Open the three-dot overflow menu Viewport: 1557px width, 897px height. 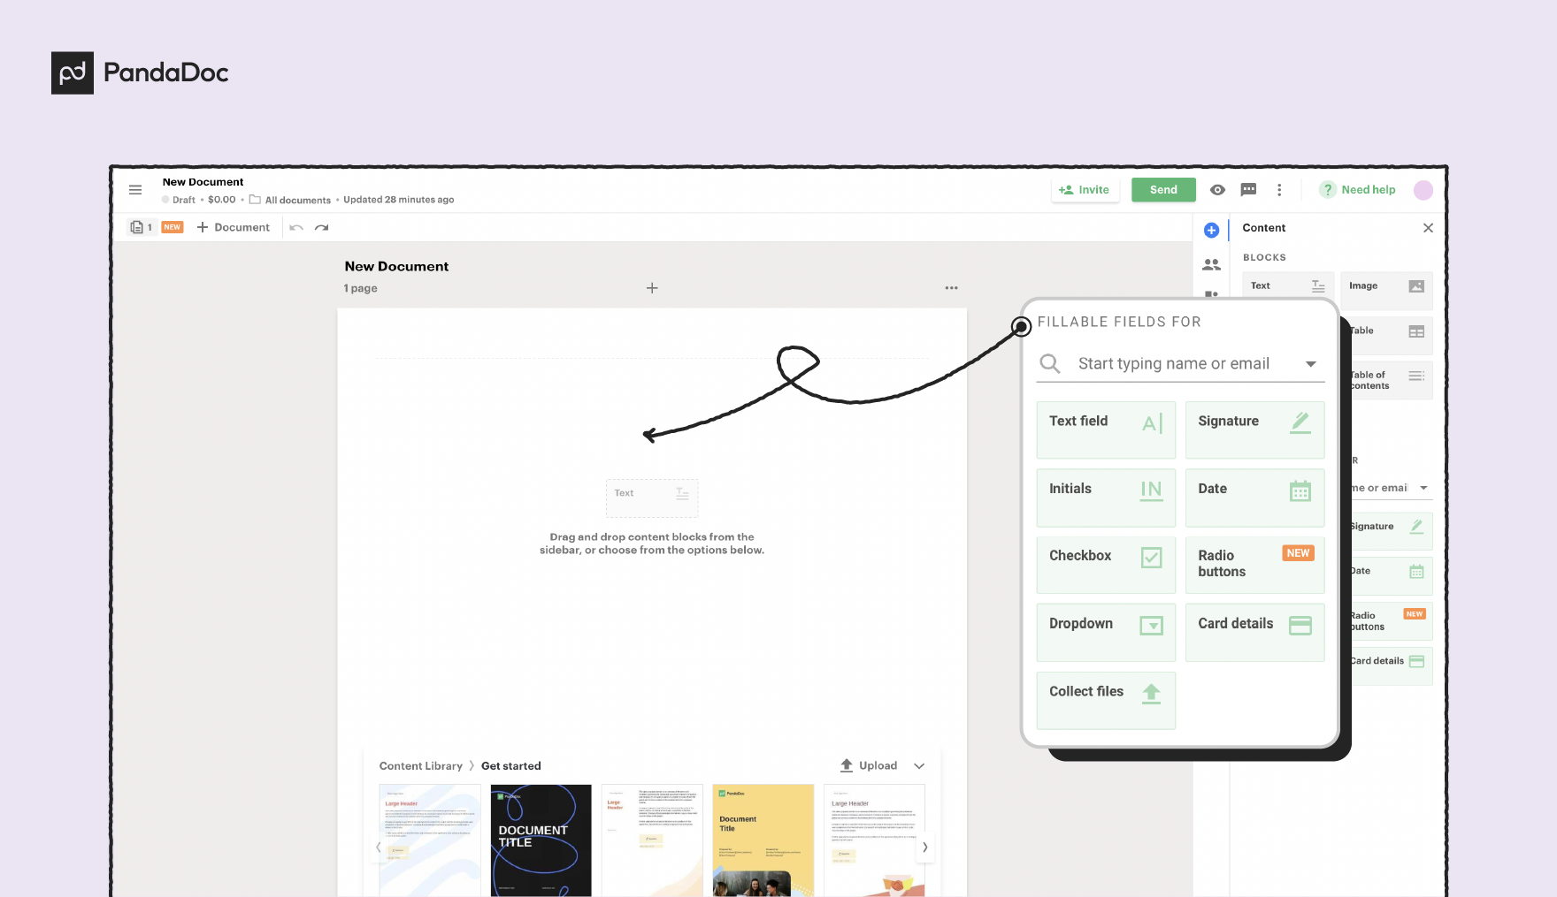pos(1279,189)
